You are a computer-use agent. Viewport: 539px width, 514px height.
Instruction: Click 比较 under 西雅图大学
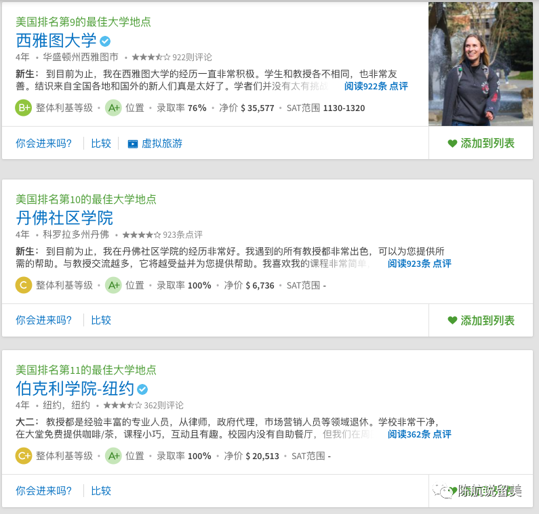(101, 144)
